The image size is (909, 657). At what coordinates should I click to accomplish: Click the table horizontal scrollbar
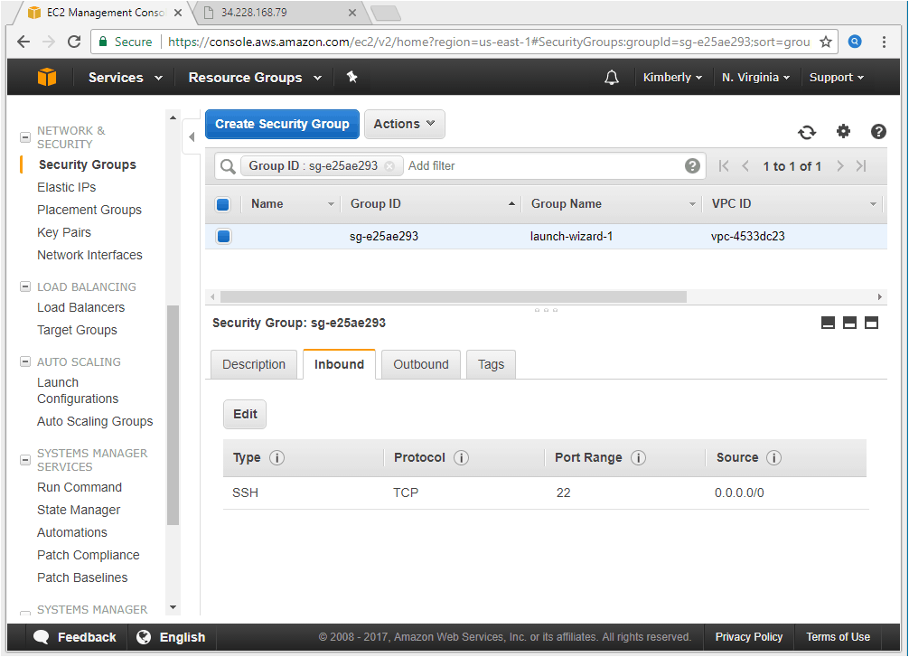click(454, 297)
